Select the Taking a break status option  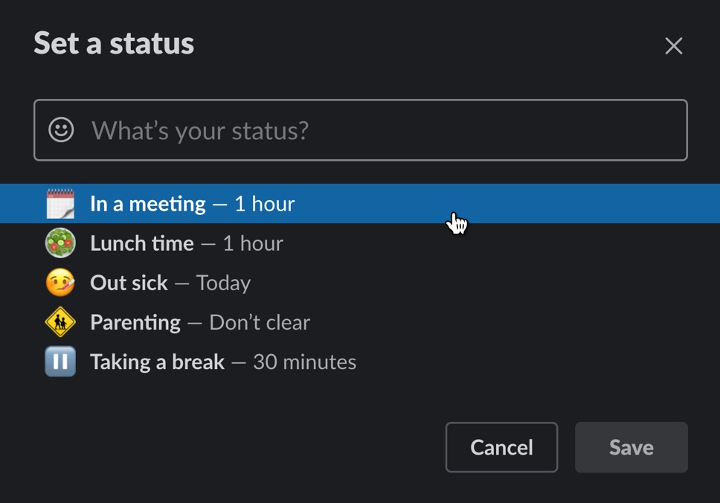pos(157,361)
